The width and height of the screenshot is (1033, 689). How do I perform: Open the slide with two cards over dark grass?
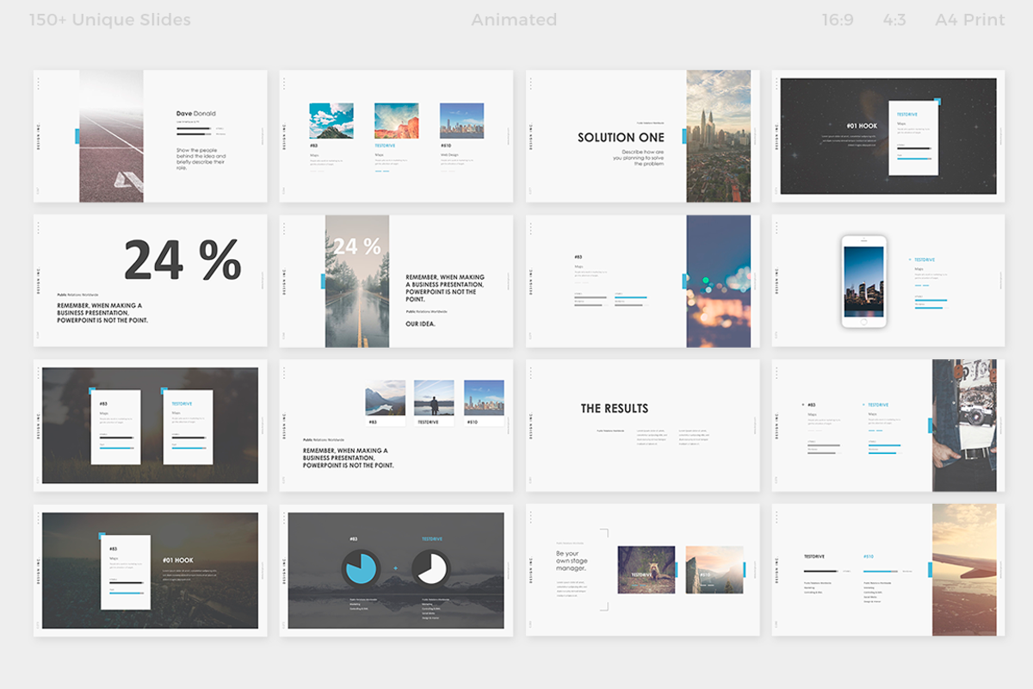point(150,425)
